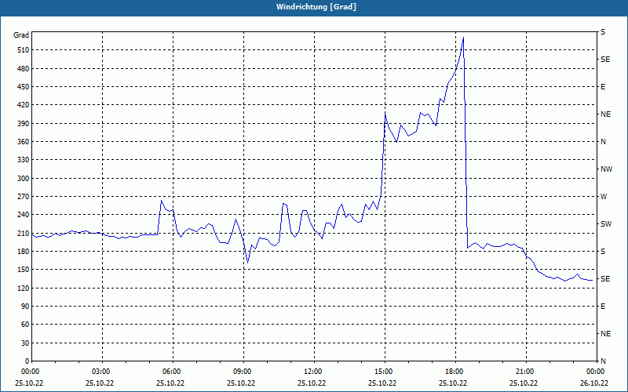Select the 26.10.22 date label

click(x=594, y=383)
